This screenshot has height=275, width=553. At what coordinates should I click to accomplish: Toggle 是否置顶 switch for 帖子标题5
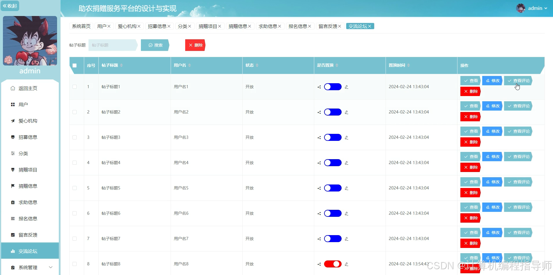pos(333,188)
